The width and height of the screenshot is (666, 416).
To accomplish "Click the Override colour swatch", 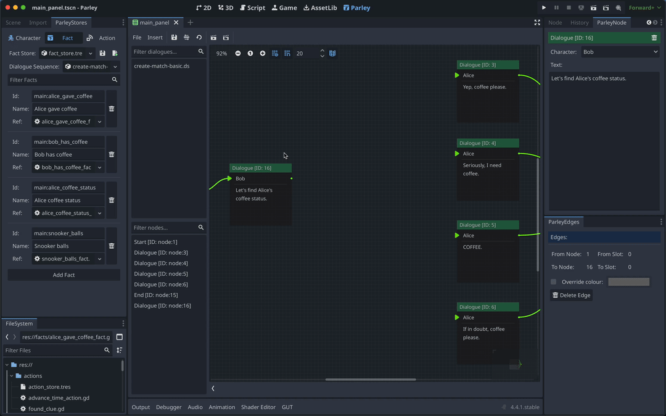I will 628,281.
